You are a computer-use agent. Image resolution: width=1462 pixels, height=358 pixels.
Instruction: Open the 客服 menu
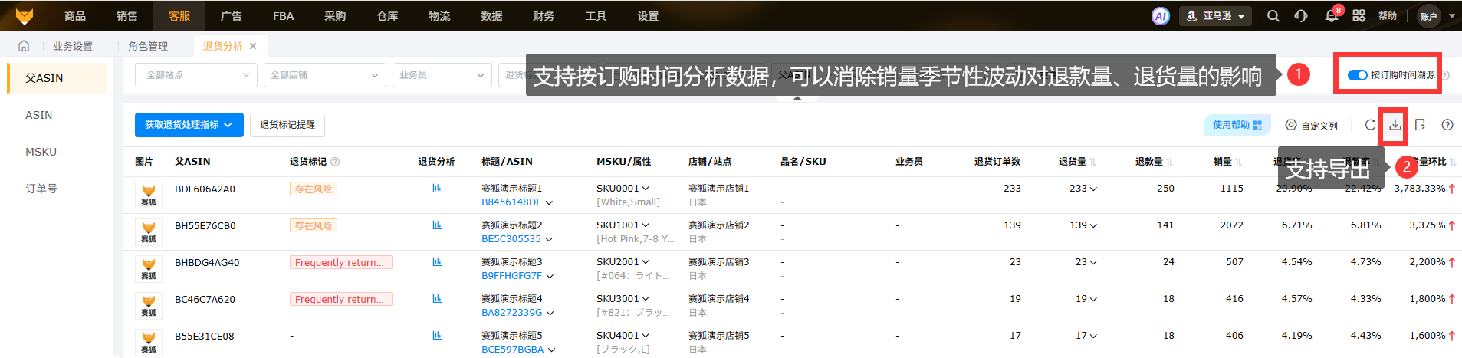click(179, 16)
